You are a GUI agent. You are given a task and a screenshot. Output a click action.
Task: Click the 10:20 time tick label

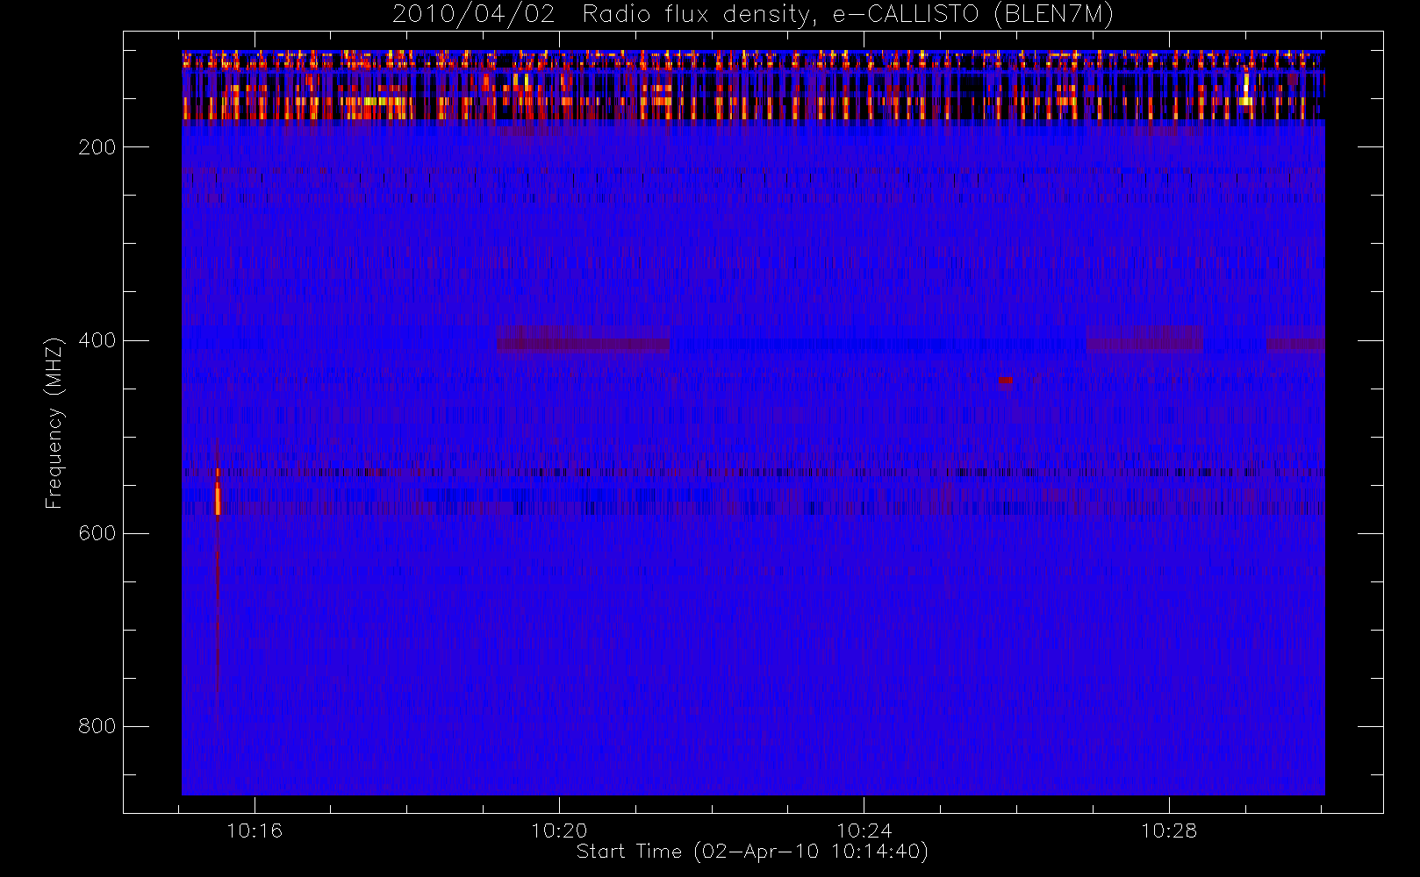(x=559, y=831)
